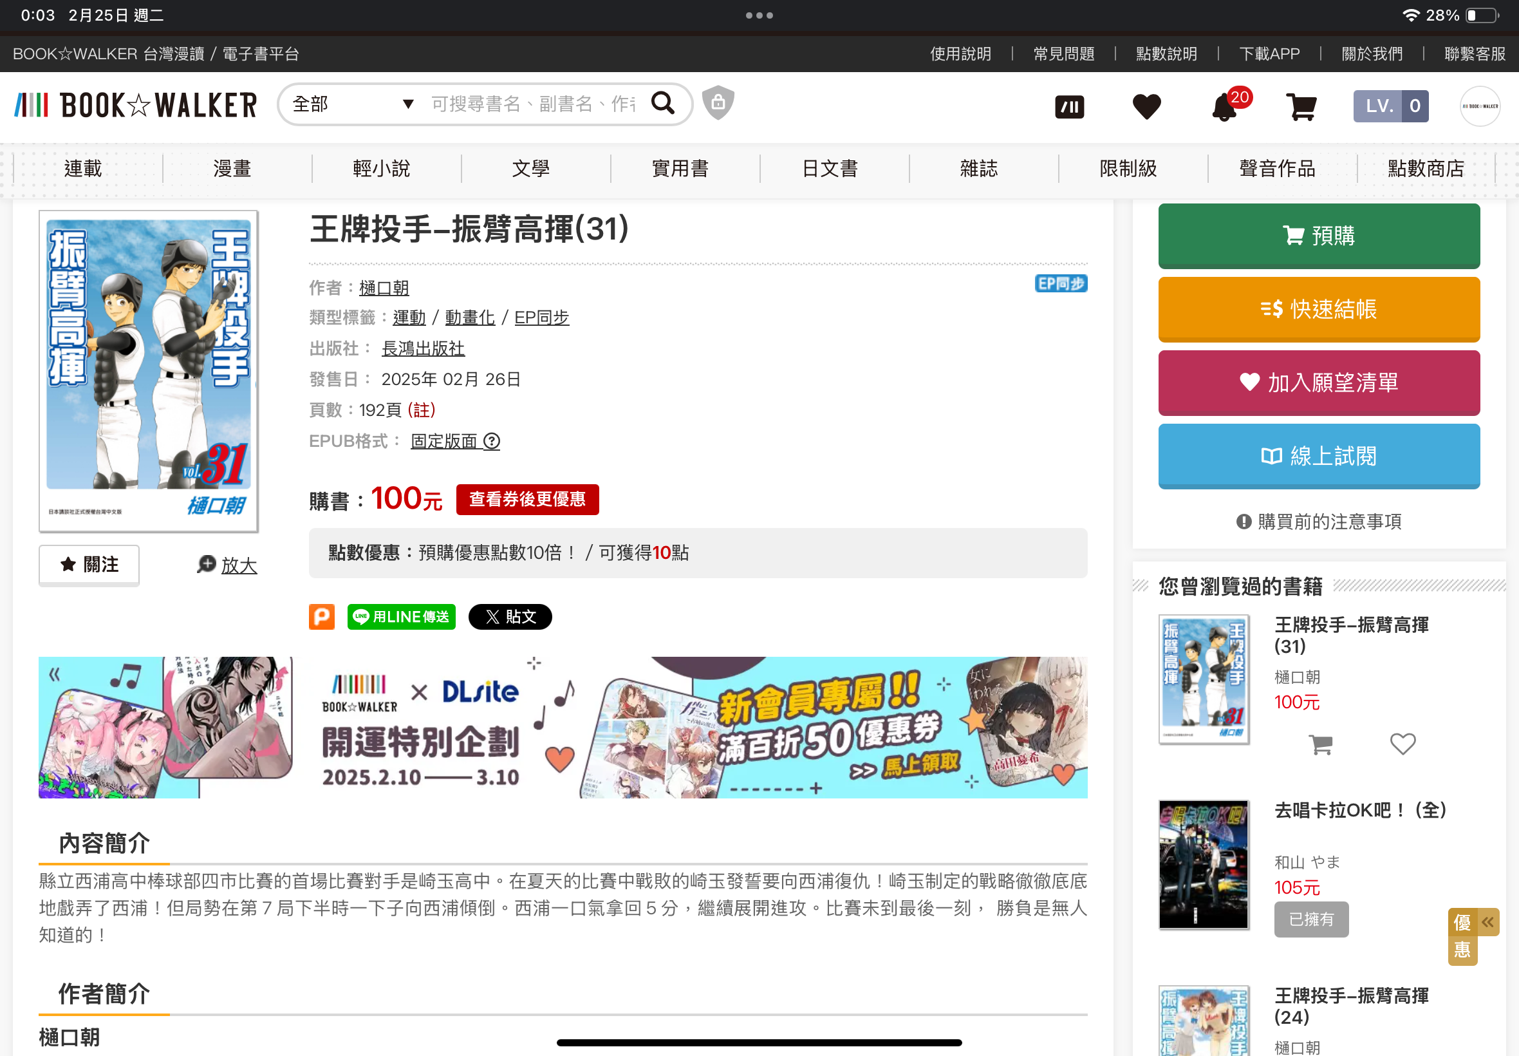Open the wishlist heart icon in header
Image resolution: width=1519 pixels, height=1056 pixels.
1146,106
